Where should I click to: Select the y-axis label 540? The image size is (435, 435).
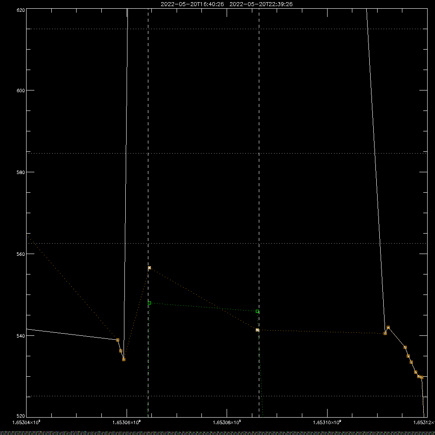(x=21, y=336)
